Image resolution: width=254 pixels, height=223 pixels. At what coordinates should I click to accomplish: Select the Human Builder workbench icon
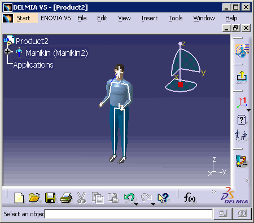pos(242,51)
